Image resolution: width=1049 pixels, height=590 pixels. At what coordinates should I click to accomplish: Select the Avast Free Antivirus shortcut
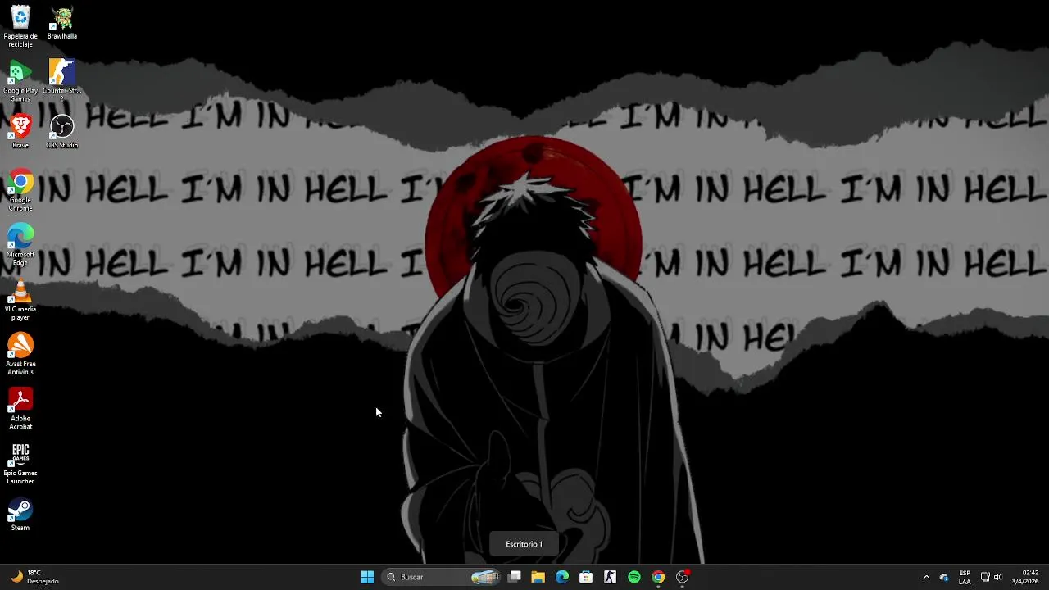tap(20, 355)
